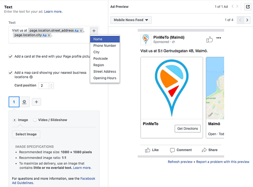
Task: Select the Image radio button
Action: (x=15, y=120)
